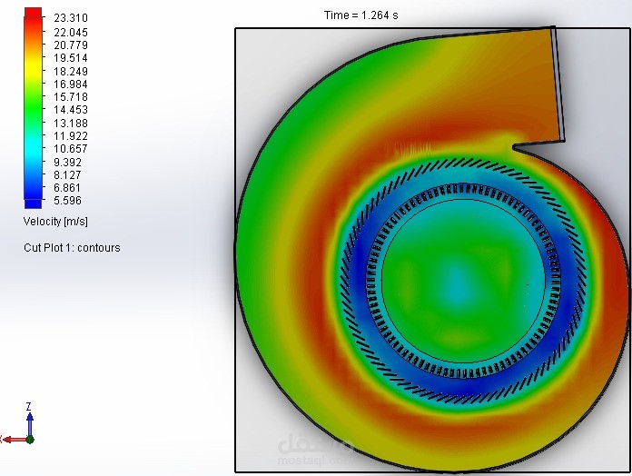The height and width of the screenshot is (476, 632).
Task: Select the Cut Plot 1: contours label
Action: (x=72, y=247)
